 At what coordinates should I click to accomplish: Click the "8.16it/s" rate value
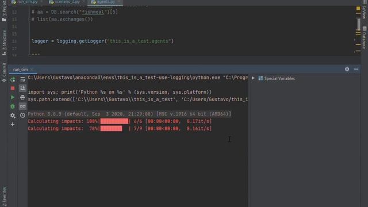click(198, 129)
